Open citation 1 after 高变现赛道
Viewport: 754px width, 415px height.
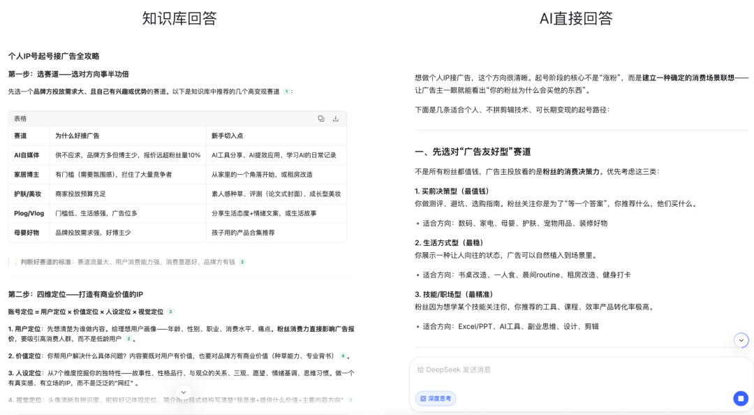click(x=287, y=92)
